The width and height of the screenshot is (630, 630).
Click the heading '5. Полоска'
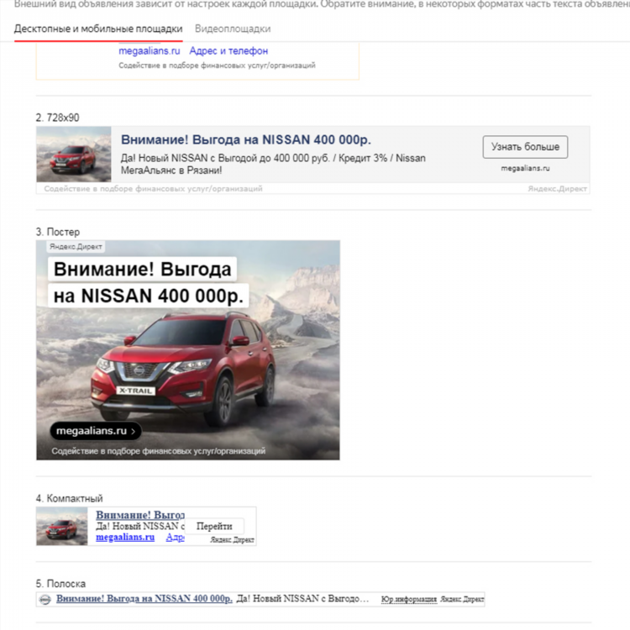click(x=60, y=584)
